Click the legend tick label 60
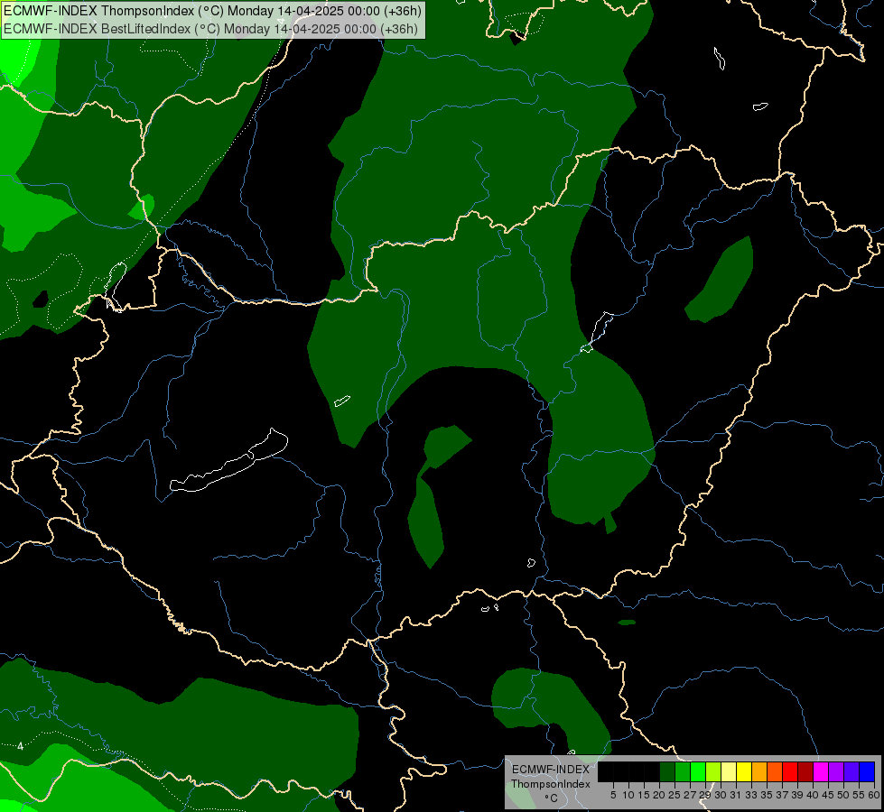The image size is (884, 812). tap(874, 795)
